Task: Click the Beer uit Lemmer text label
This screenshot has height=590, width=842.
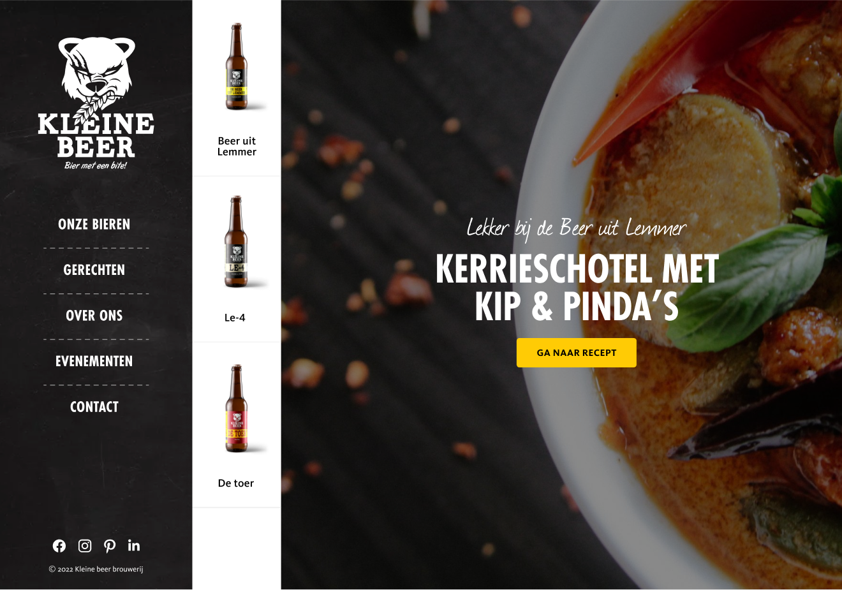Action: coord(237,146)
